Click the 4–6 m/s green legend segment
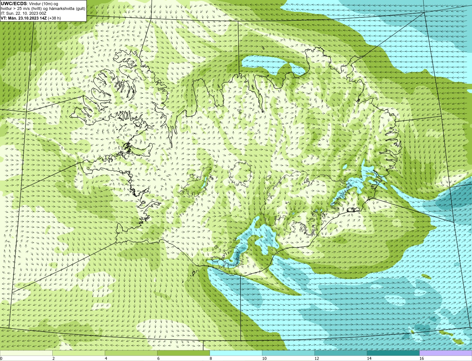Image resolution: width=472 pixels, height=361 pixels. click(x=131, y=353)
